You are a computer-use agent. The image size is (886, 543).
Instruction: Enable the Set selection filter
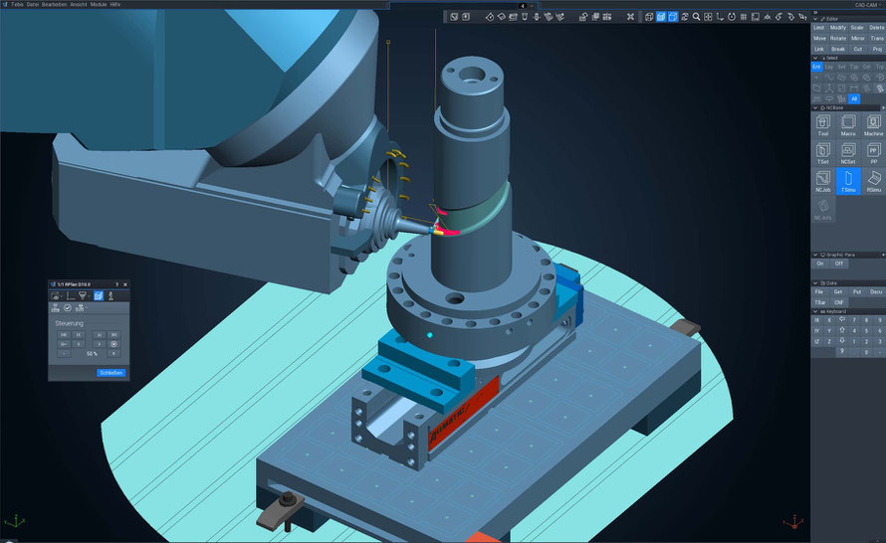tap(841, 67)
